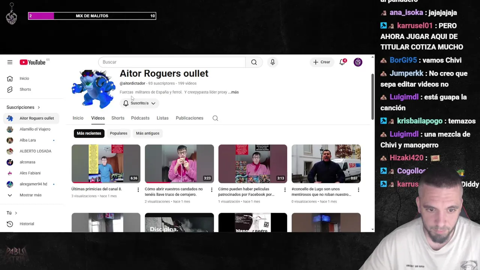Click the @aitordictador handle
480x270 pixels.
[132, 83]
